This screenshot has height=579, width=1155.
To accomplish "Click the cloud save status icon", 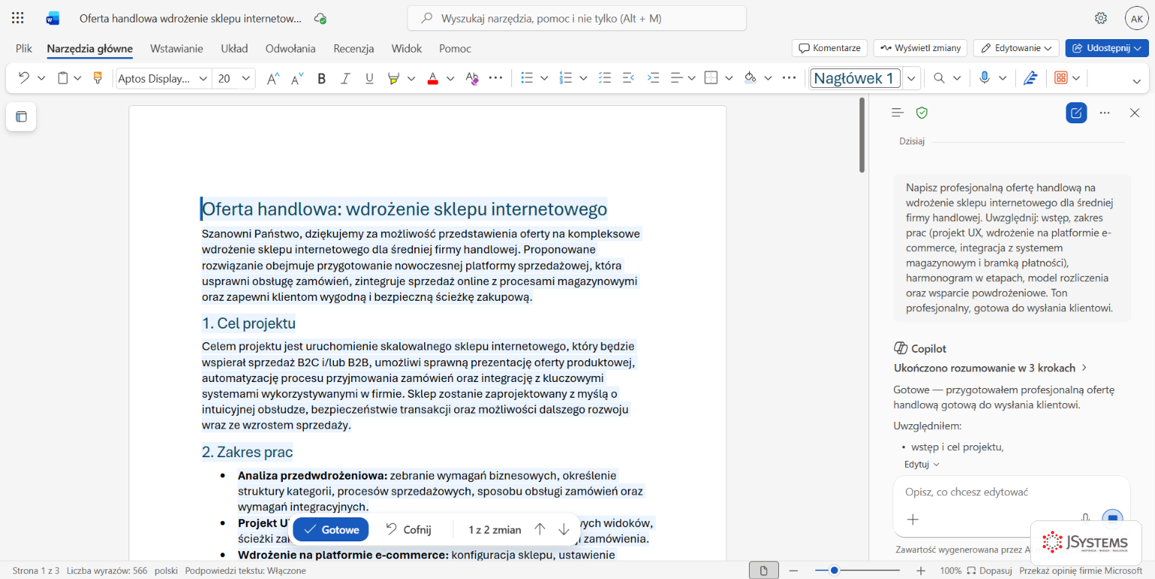I will tap(320, 18).
